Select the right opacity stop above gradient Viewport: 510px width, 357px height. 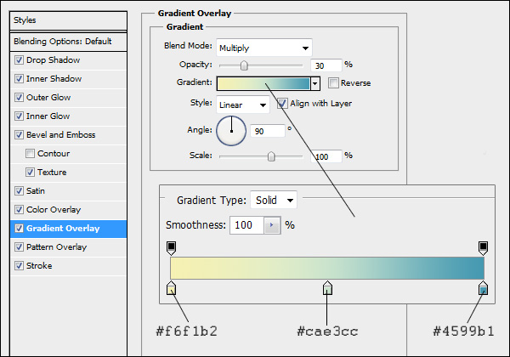point(483,247)
